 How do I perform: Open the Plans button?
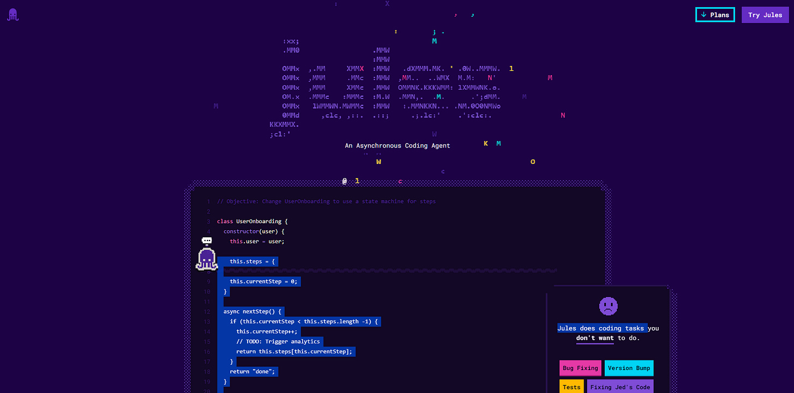click(x=715, y=15)
